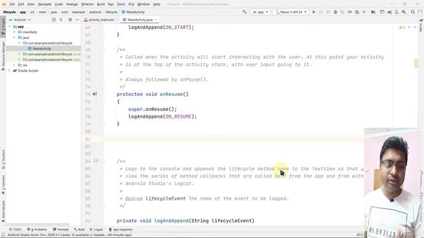The width and height of the screenshot is (424, 238).
Task: Select the MainActivity.java tab
Action: (140, 20)
